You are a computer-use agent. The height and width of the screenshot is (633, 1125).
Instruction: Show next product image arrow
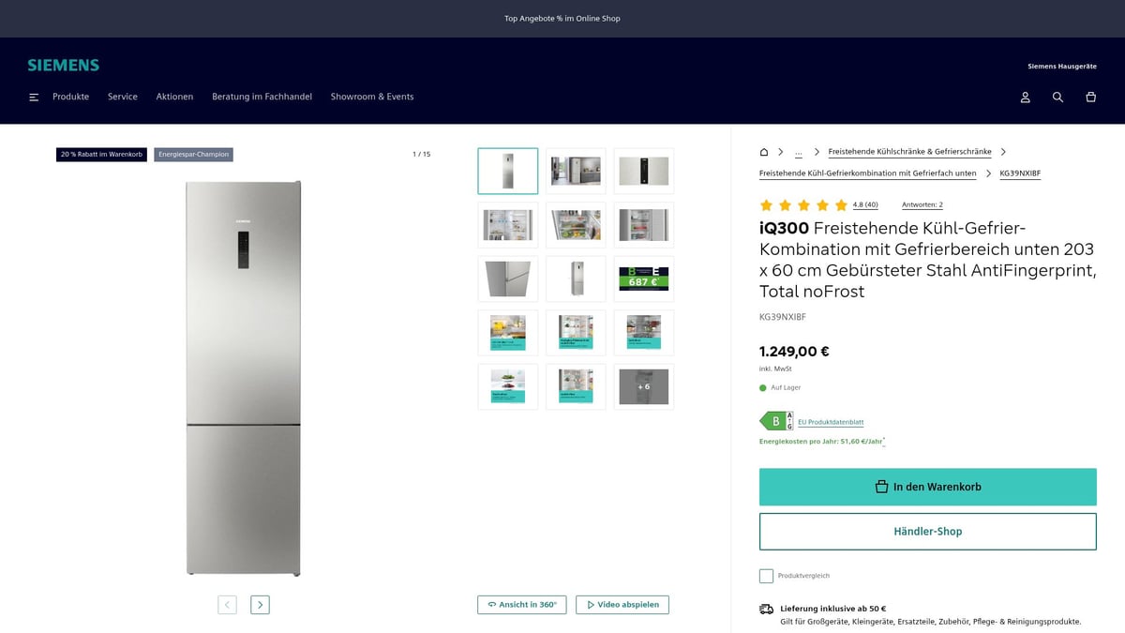pyautogui.click(x=261, y=605)
